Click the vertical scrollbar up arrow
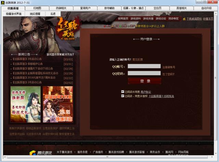Image resolution: width=219 pixels, height=162 pixels. 216,14
